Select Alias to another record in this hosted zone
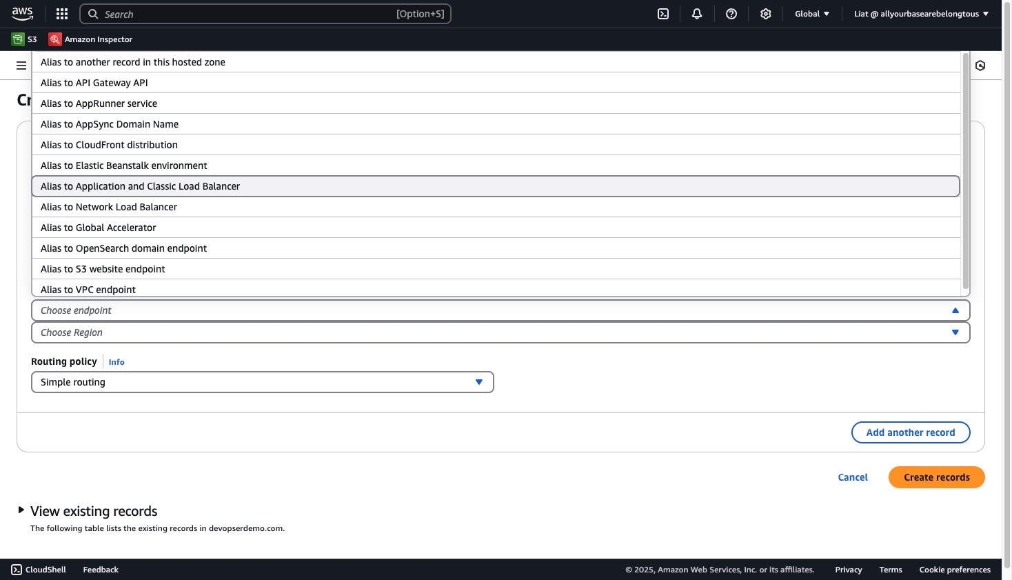The width and height of the screenshot is (1012, 580). pyautogui.click(x=496, y=62)
